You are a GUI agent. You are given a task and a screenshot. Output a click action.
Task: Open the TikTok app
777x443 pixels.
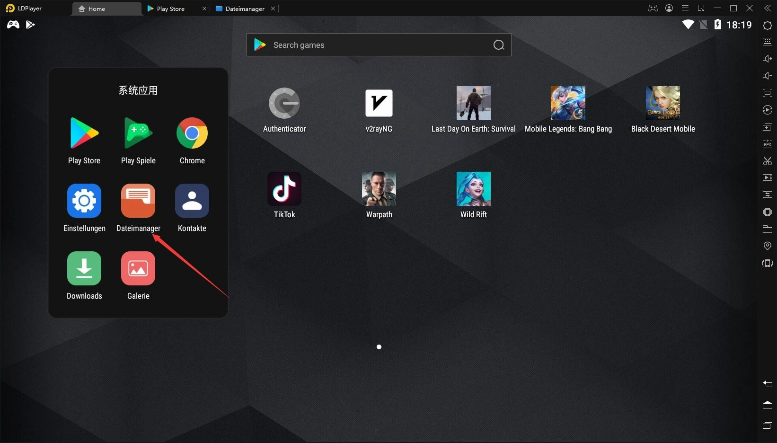pyautogui.click(x=284, y=189)
